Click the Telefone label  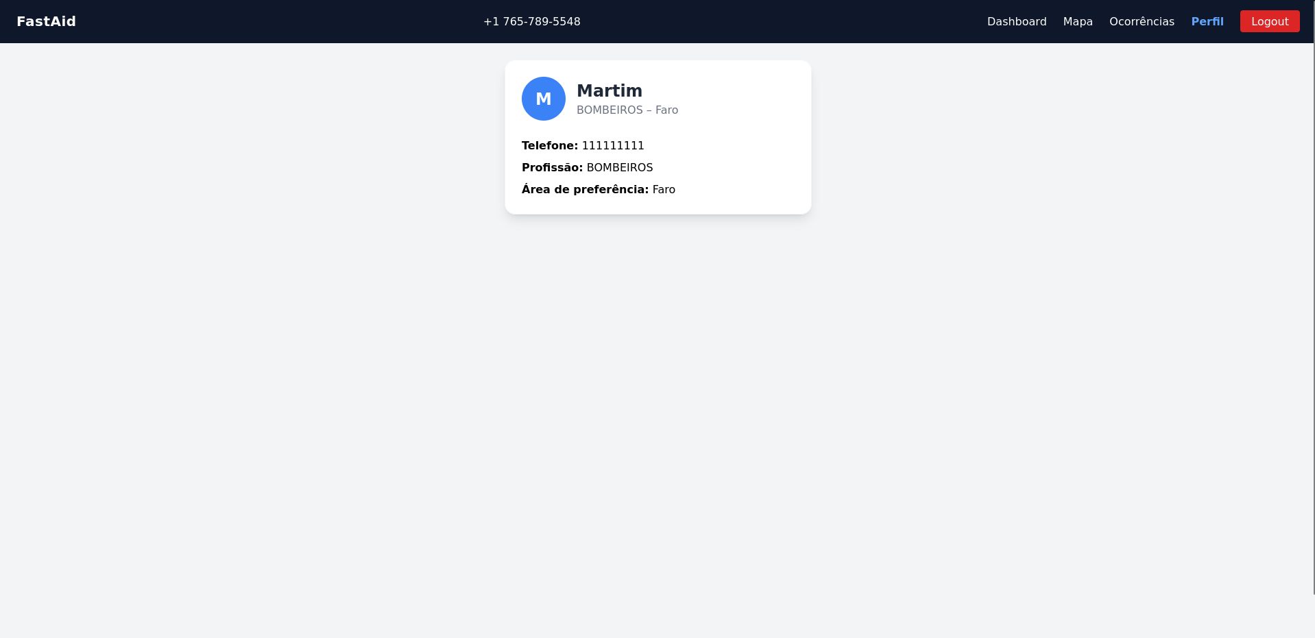coord(550,145)
